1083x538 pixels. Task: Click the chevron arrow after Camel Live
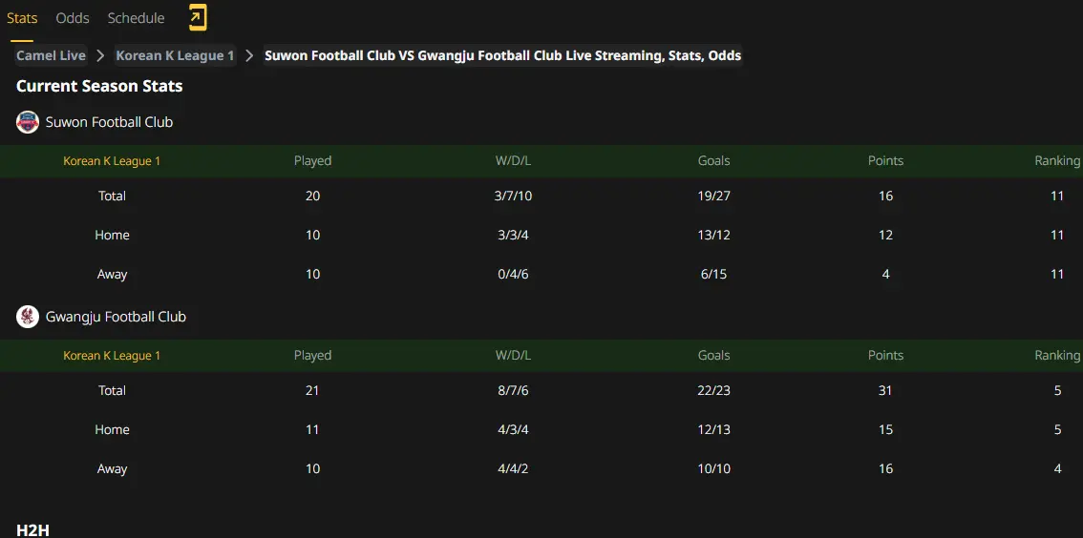[100, 56]
